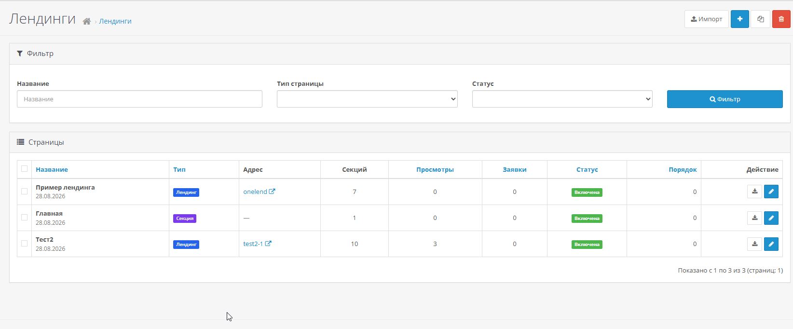Check the Тест2 row checkbox
Viewport: 793px width, 329px height.
pyautogui.click(x=24, y=244)
